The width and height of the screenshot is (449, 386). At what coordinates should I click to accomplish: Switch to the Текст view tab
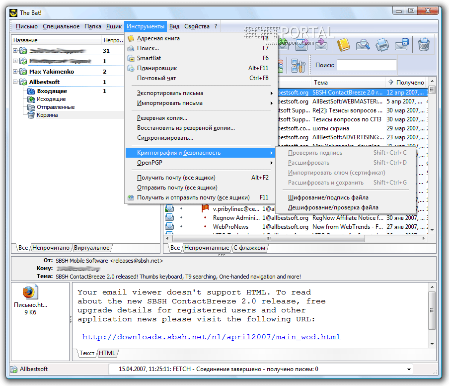[87, 353]
